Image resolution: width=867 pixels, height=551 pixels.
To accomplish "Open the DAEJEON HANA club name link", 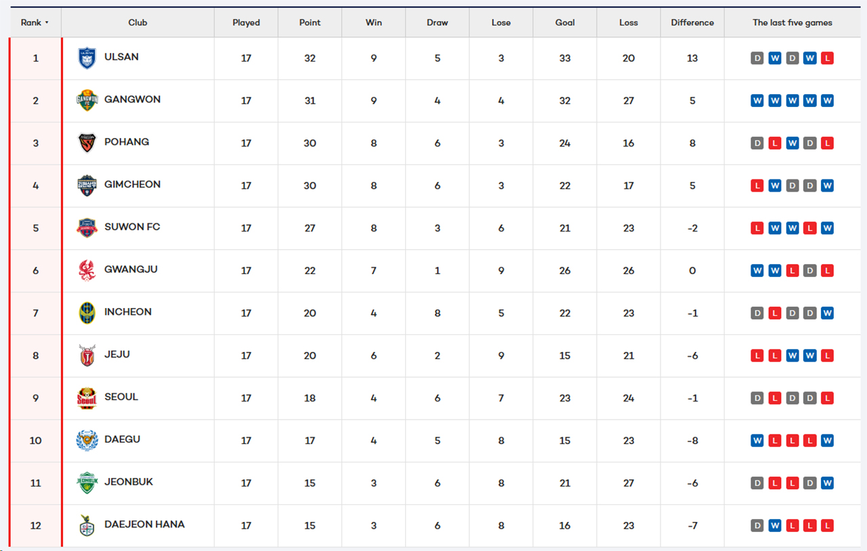I will (144, 525).
